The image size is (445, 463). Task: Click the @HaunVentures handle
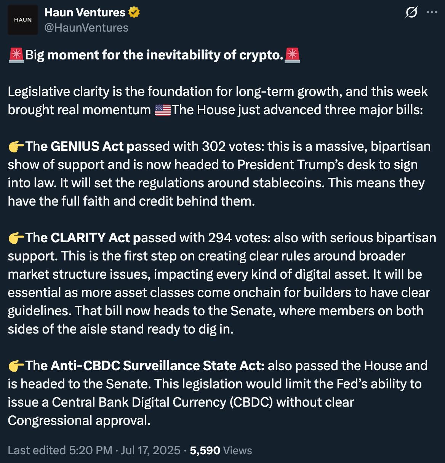pyautogui.click(x=86, y=27)
